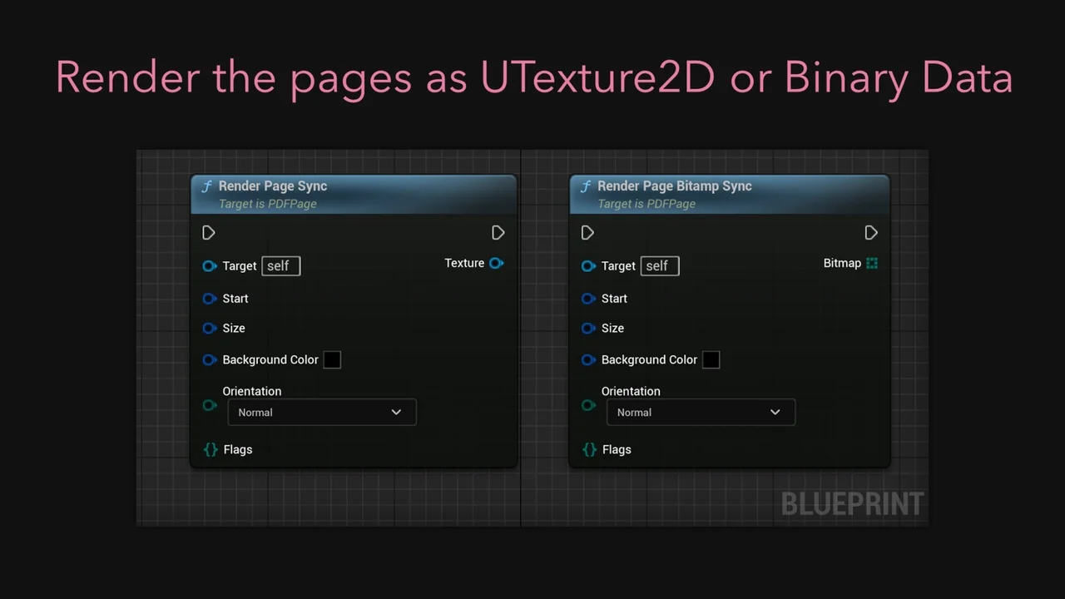Click Flags struct pin on Render Page Bitamp Sync

589,449
